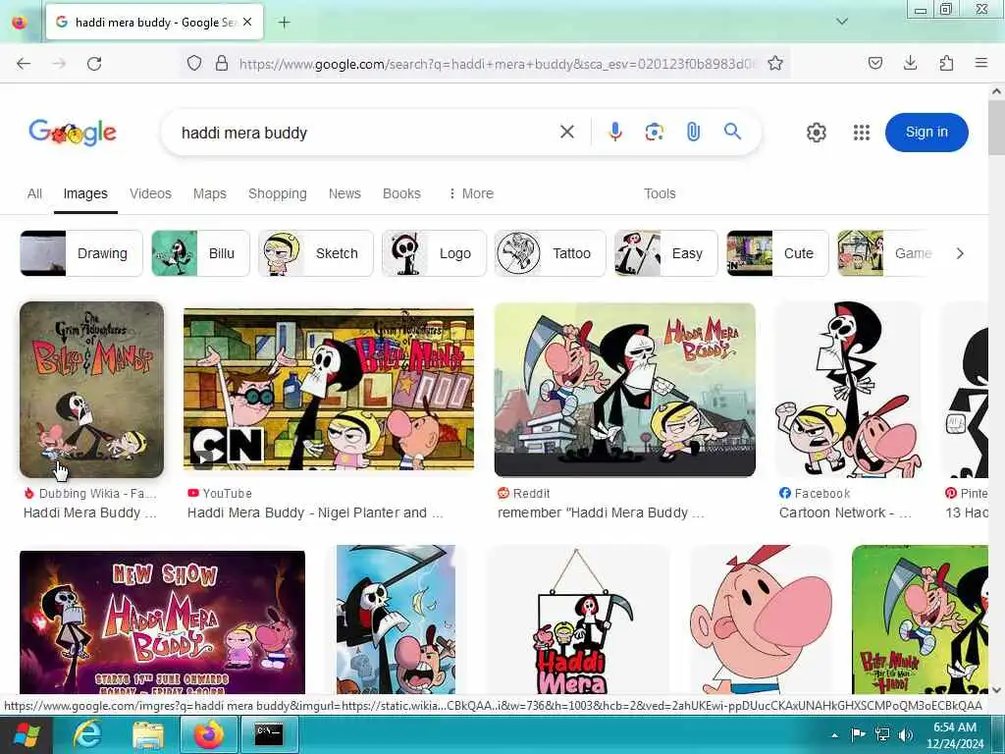Expand the More search options menu

[471, 193]
